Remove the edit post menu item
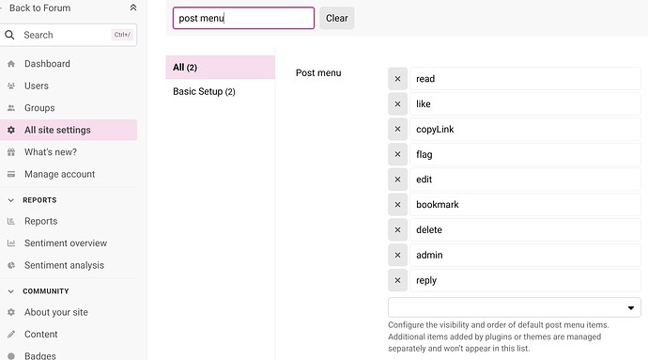This screenshot has width=648, height=360. click(397, 180)
